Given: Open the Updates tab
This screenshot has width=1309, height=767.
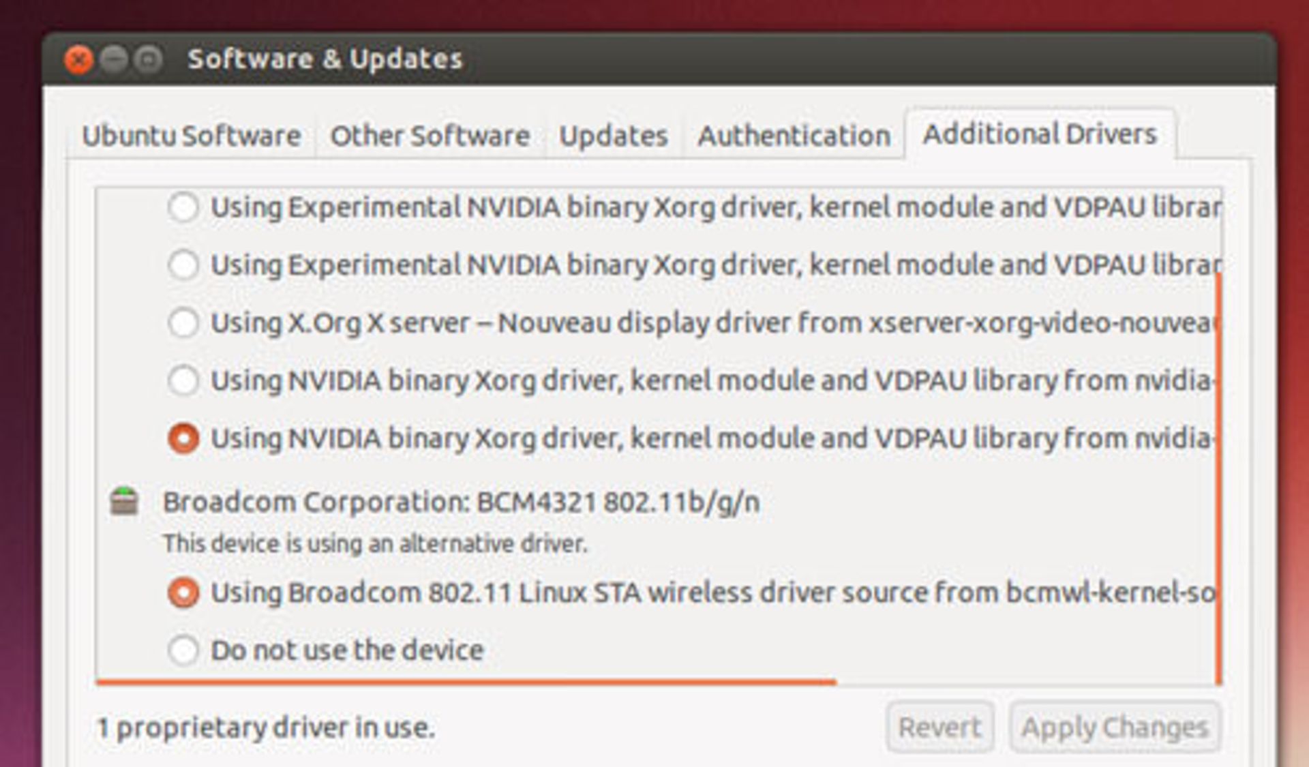Looking at the screenshot, I should tap(612, 136).
